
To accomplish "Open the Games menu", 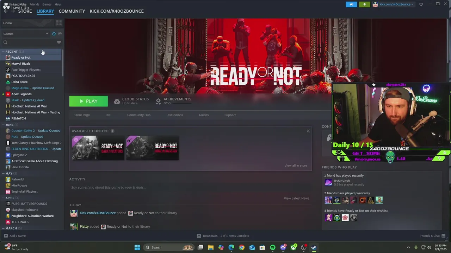I will pyautogui.click(x=47, y=4).
